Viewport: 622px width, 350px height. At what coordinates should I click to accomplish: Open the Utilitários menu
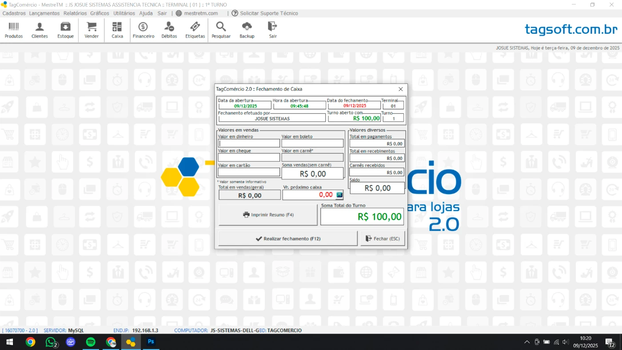(x=124, y=13)
